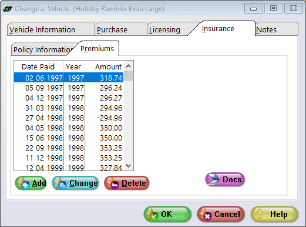Click the Year column header
306x227 pixels.
click(74, 66)
